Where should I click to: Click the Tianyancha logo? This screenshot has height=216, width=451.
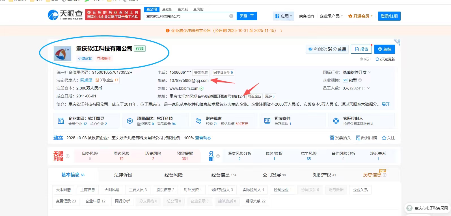[65, 15]
